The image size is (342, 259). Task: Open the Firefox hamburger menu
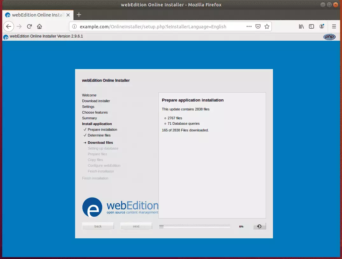tap(334, 27)
